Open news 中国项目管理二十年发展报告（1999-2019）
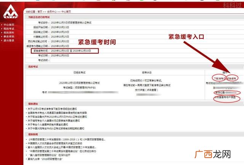The height and width of the screenshot is (165, 244). (67, 140)
